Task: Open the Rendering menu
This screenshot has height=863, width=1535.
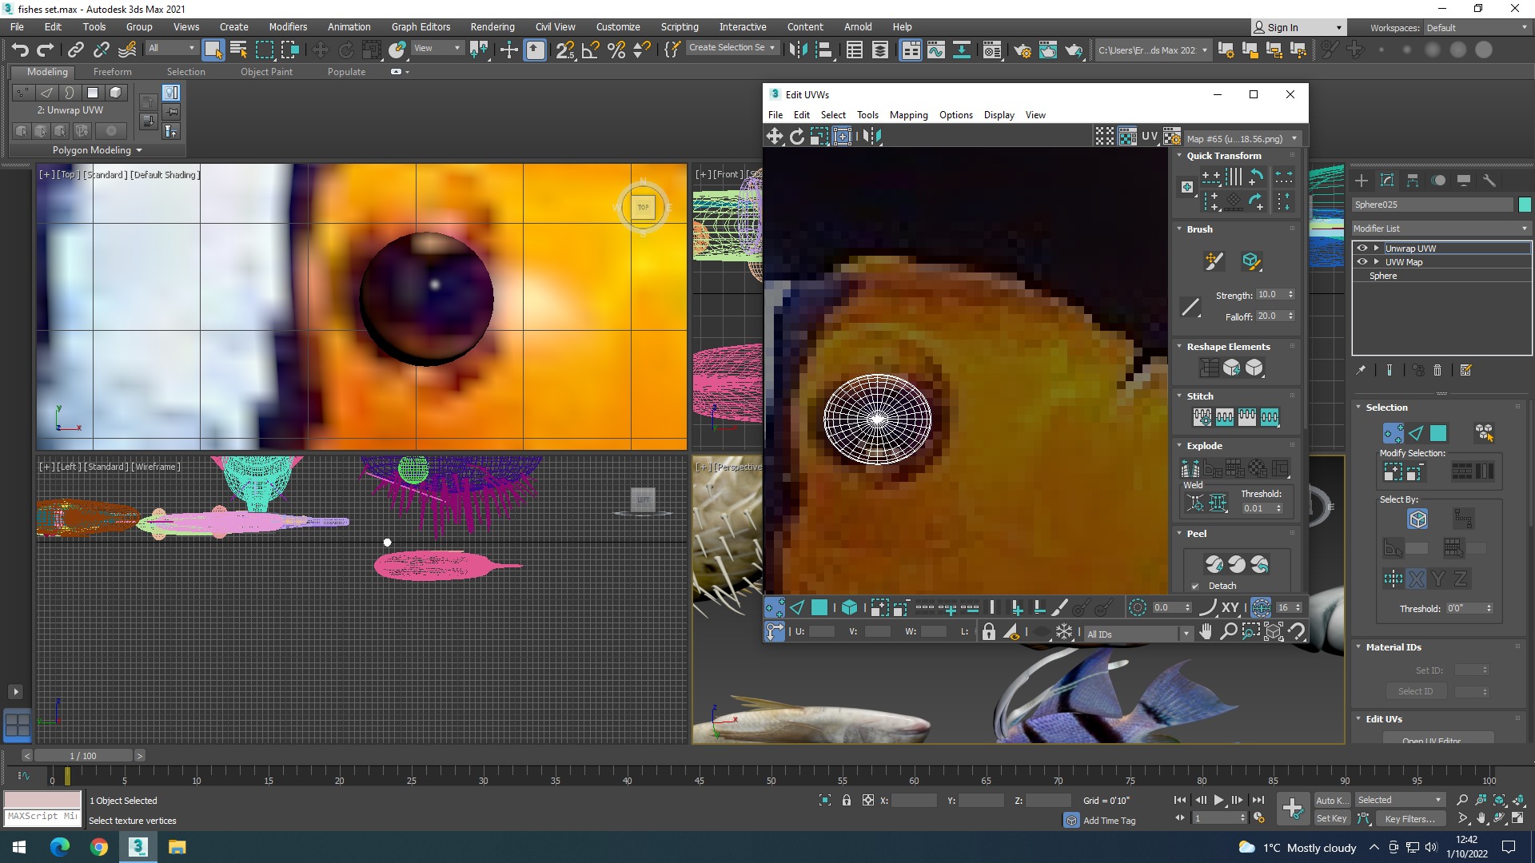Action: (492, 27)
